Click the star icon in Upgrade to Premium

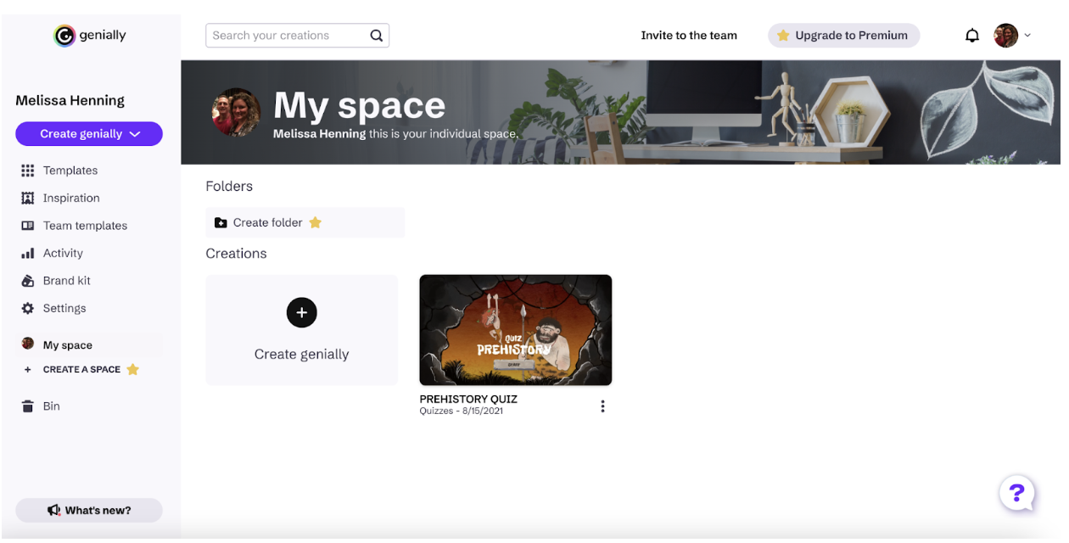point(783,36)
